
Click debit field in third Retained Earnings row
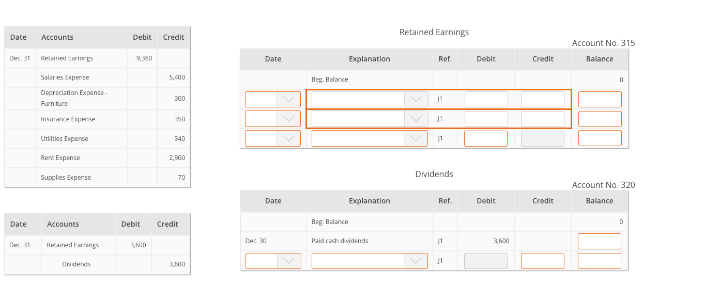486,138
